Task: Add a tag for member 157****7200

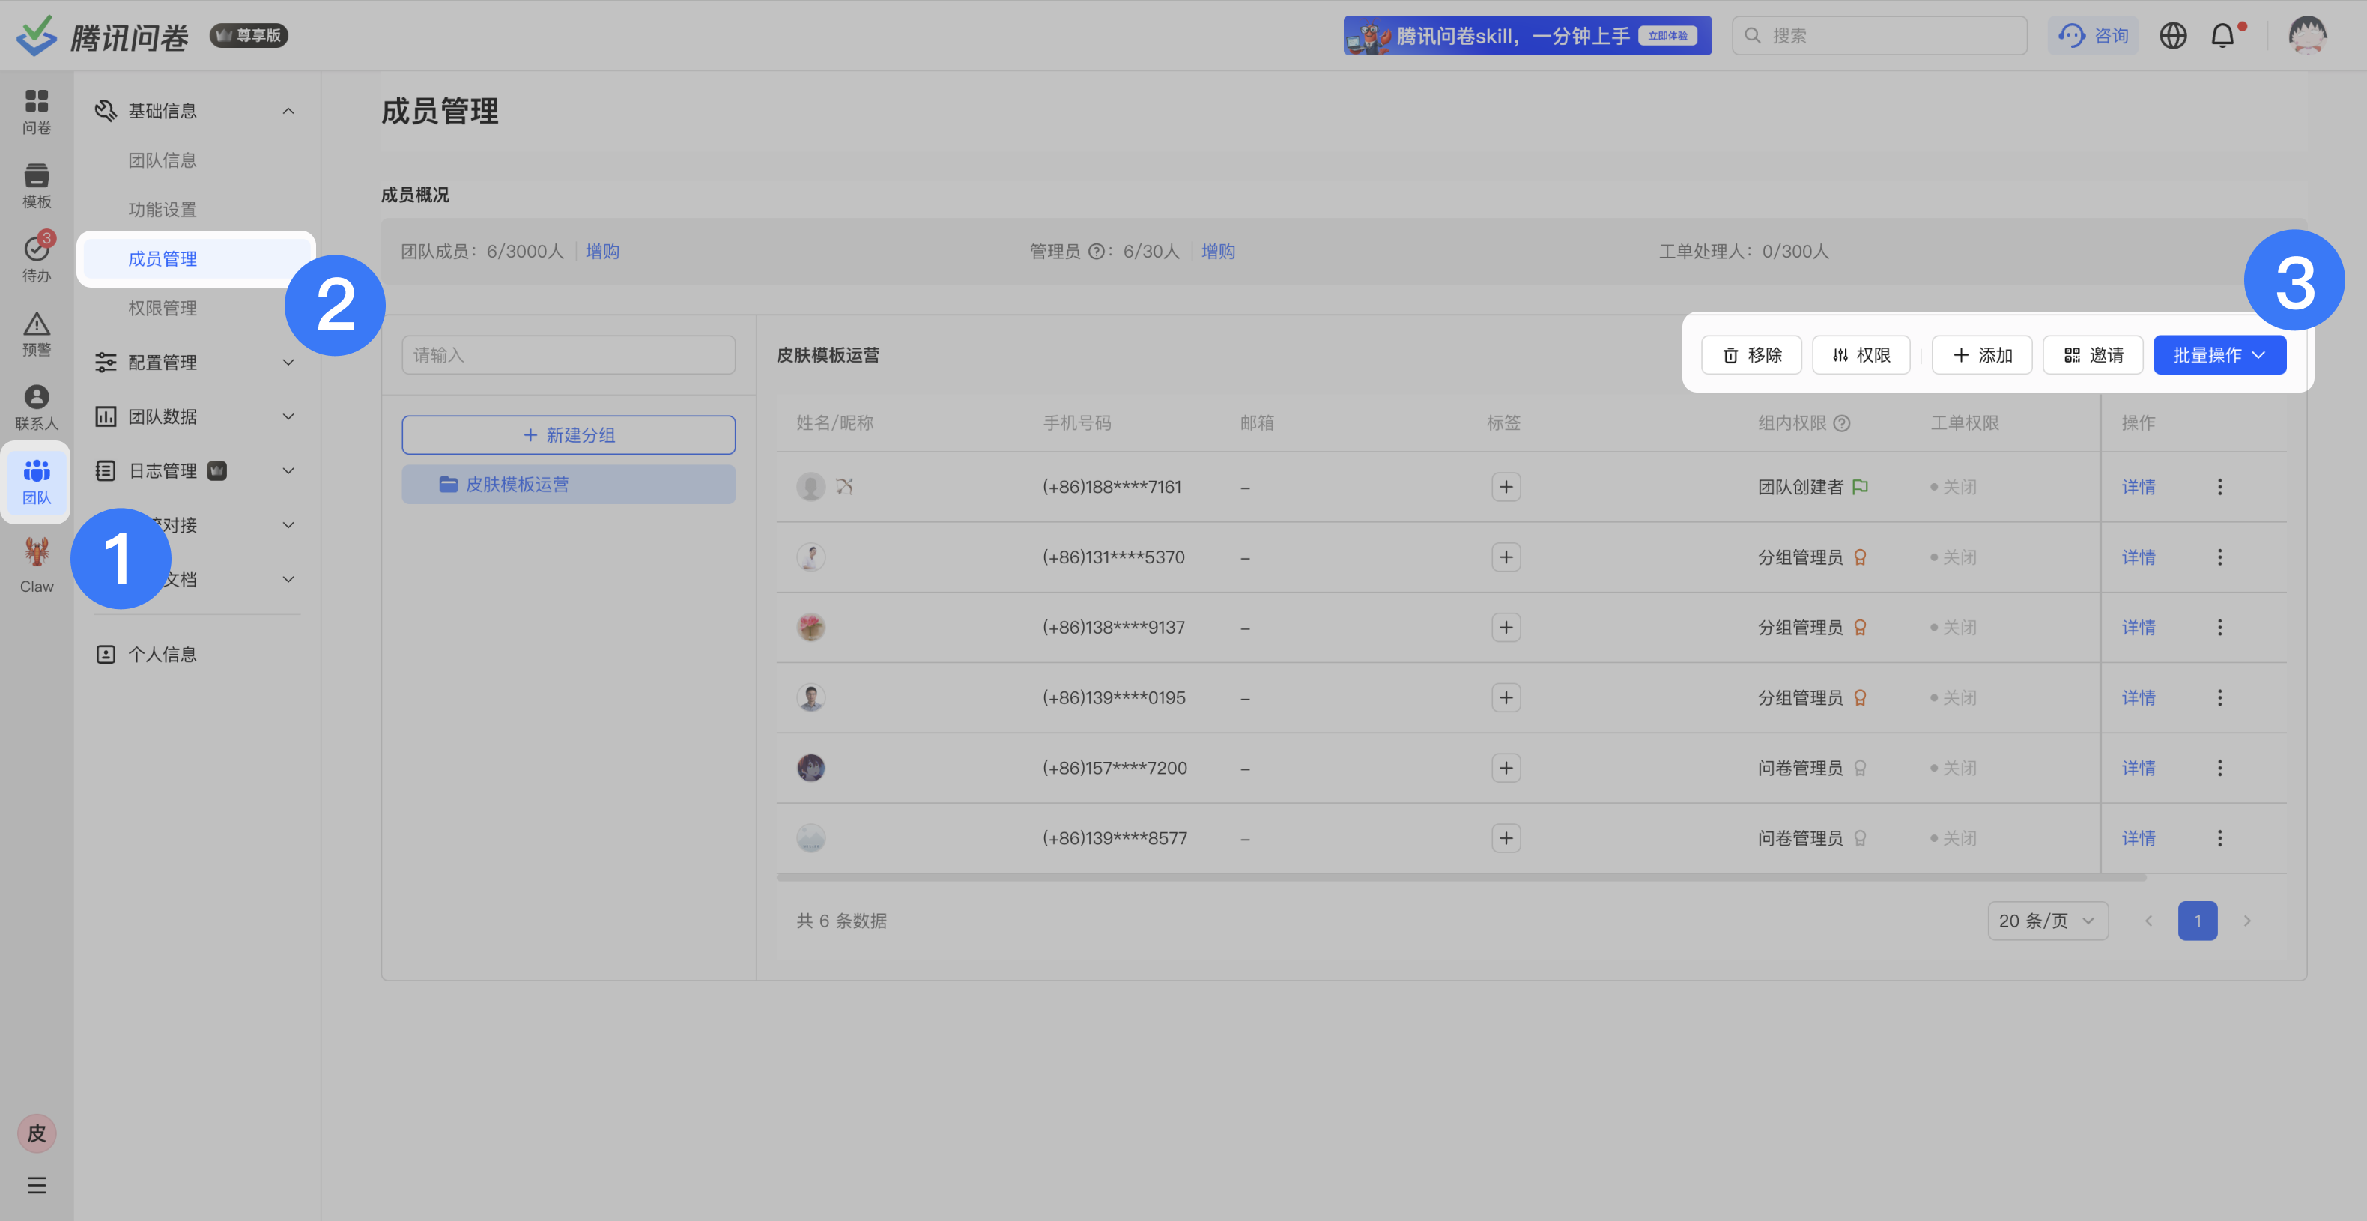Action: [1506, 768]
